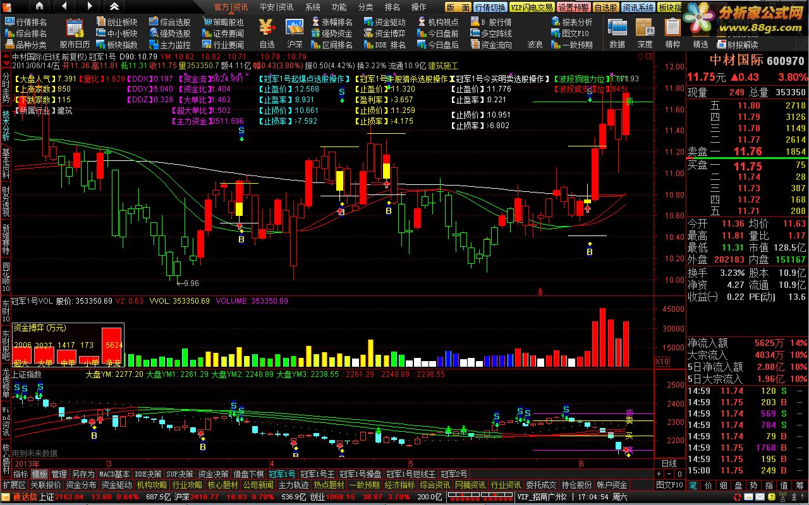Open 涨幅排名 toolbar item
This screenshot has width=809, height=505.
pyautogui.click(x=331, y=22)
